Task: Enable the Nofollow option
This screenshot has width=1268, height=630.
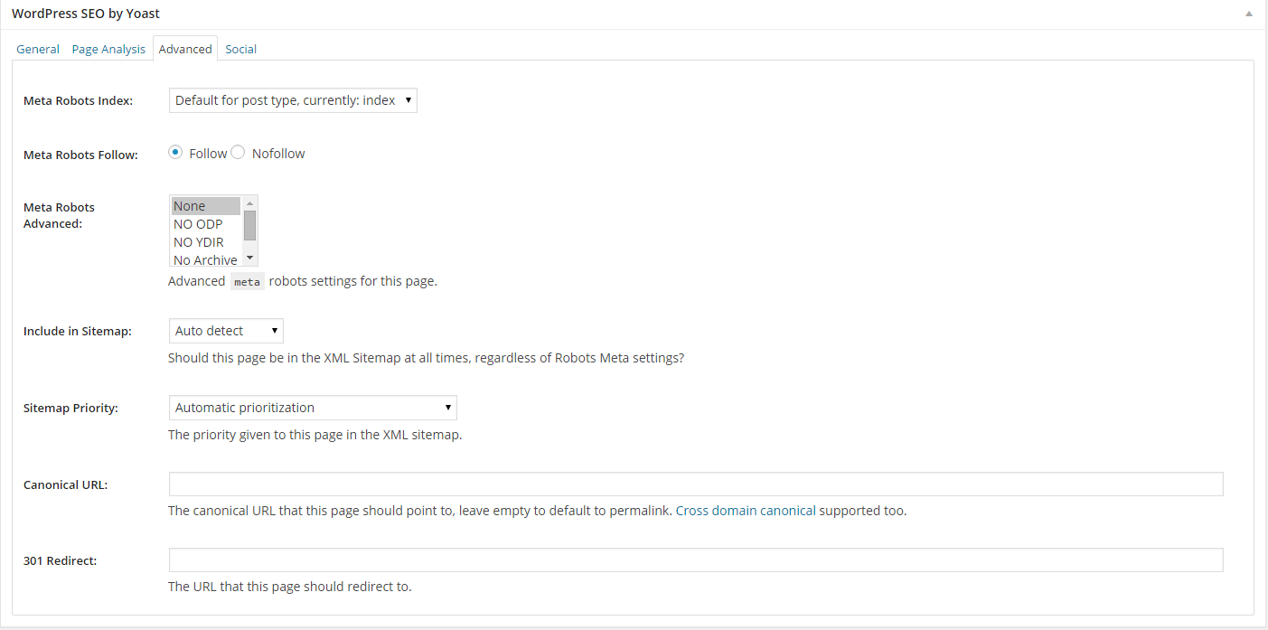Action: (x=237, y=152)
